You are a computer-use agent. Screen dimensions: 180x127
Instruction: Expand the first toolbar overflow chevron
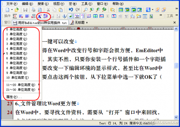pos(177,9)
